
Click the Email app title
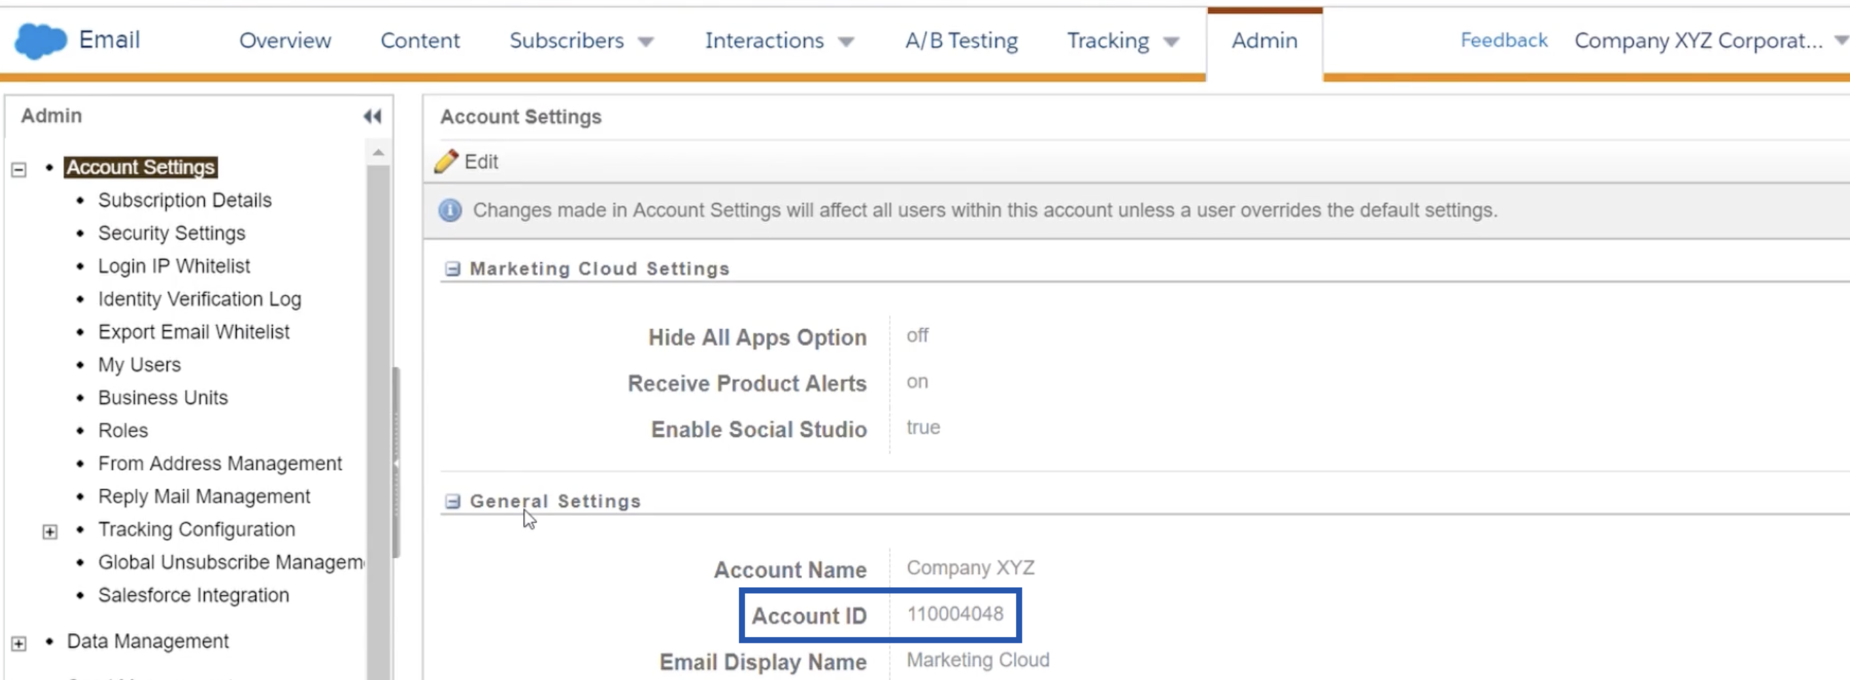click(109, 39)
